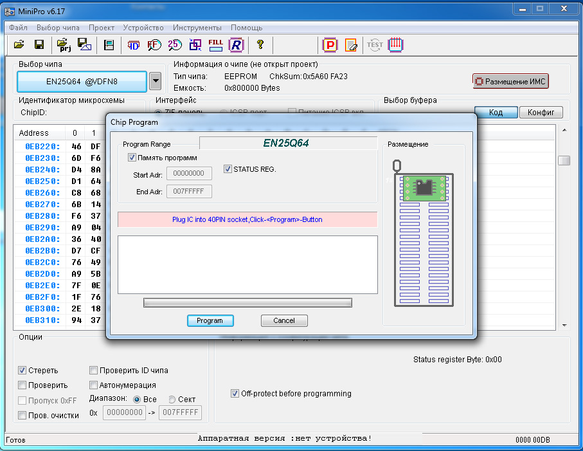This screenshot has height=451, width=583.
Task: Click the range end 007FFFFF field
Action: 180,412
